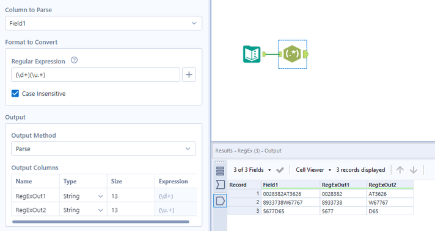Open the Regular Expression help icon
435x231 pixels.
click(x=74, y=60)
